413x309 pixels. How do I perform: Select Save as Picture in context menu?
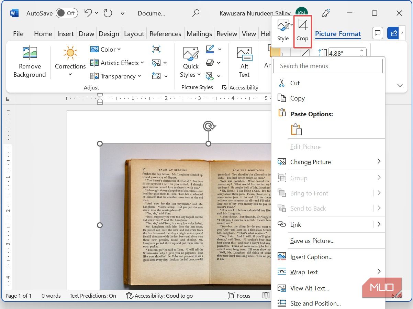pos(312,241)
